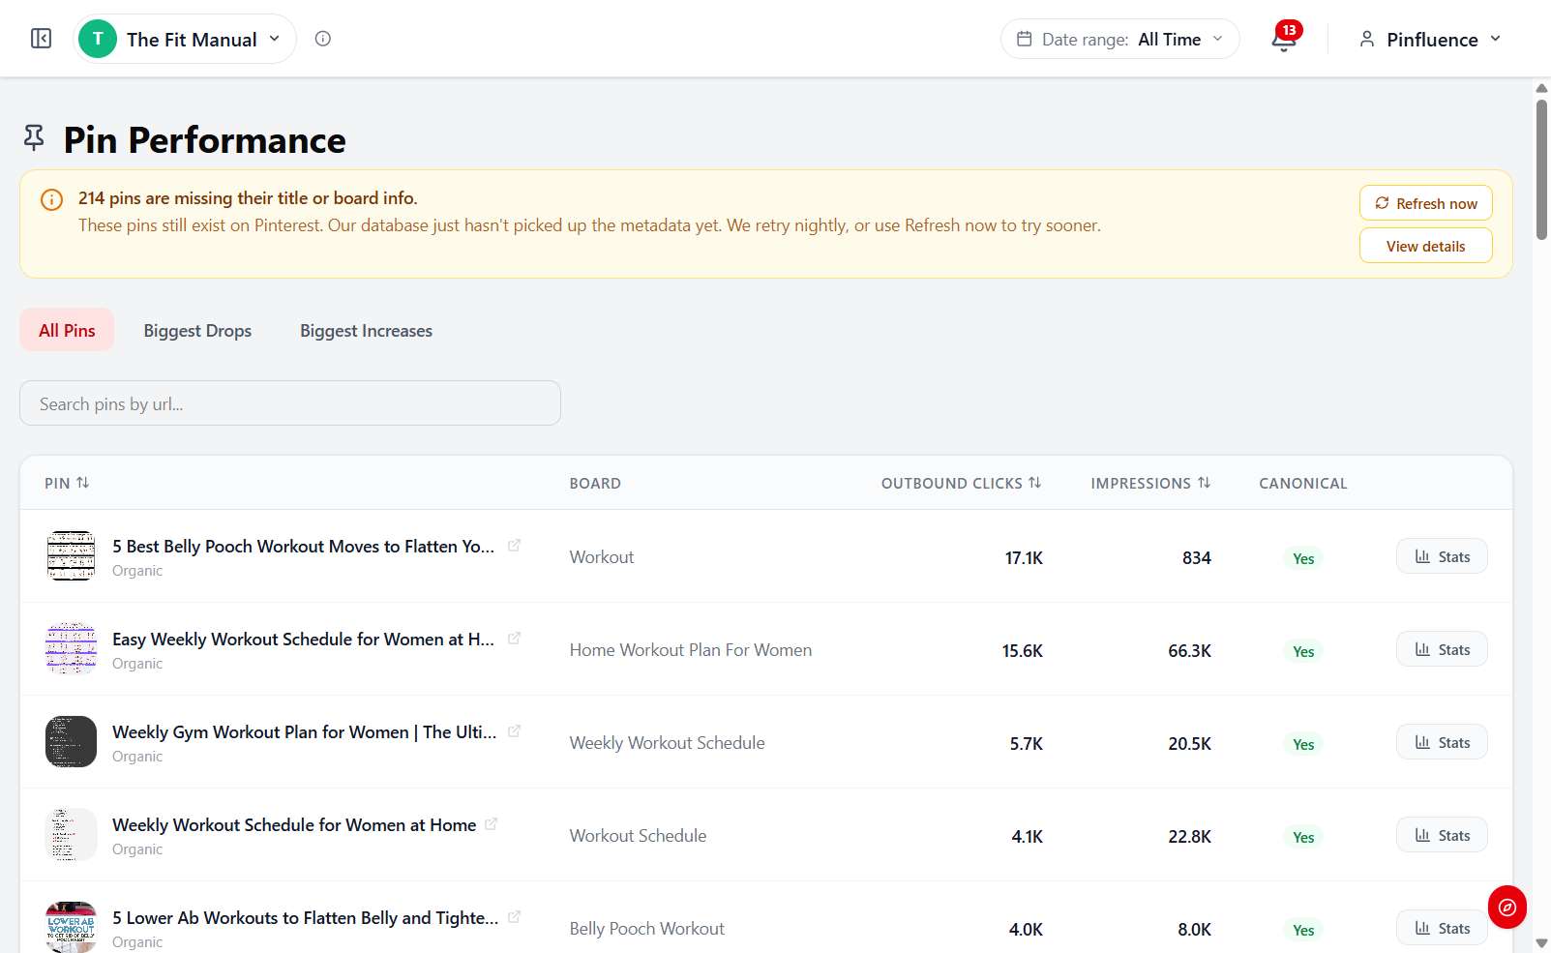Open the Weekly Gym Workout Plan for Women title
This screenshot has width=1551, height=953.
point(305,732)
